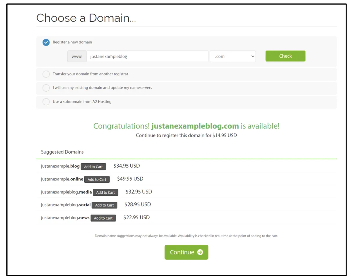Viewport: 352px width, 279px height.
Task: Click the arrow icon on Continue button
Action: tap(200, 252)
